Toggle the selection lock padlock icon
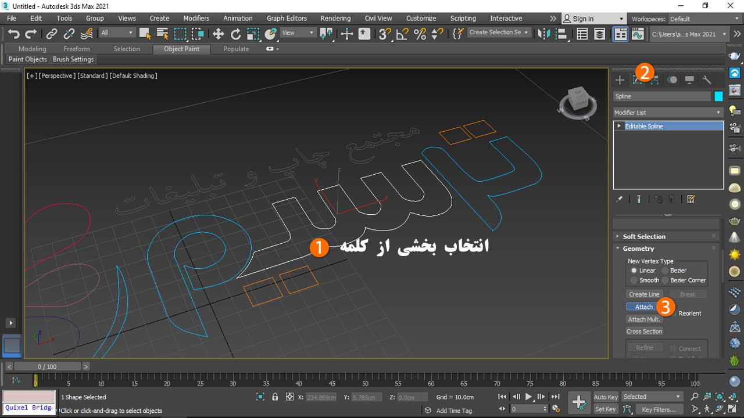 (x=275, y=397)
